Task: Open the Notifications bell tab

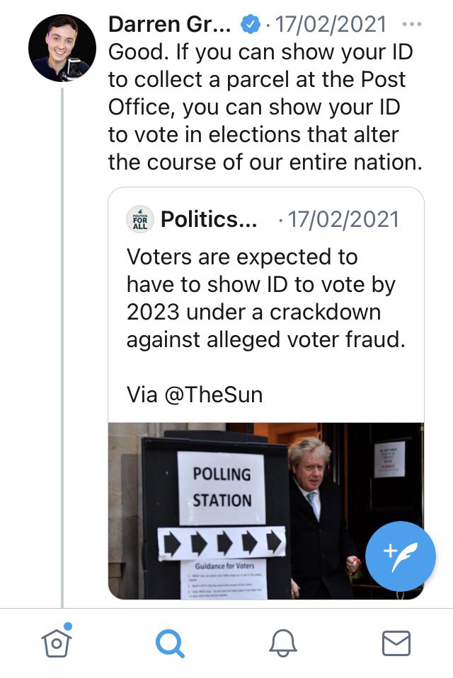Action: tap(282, 643)
